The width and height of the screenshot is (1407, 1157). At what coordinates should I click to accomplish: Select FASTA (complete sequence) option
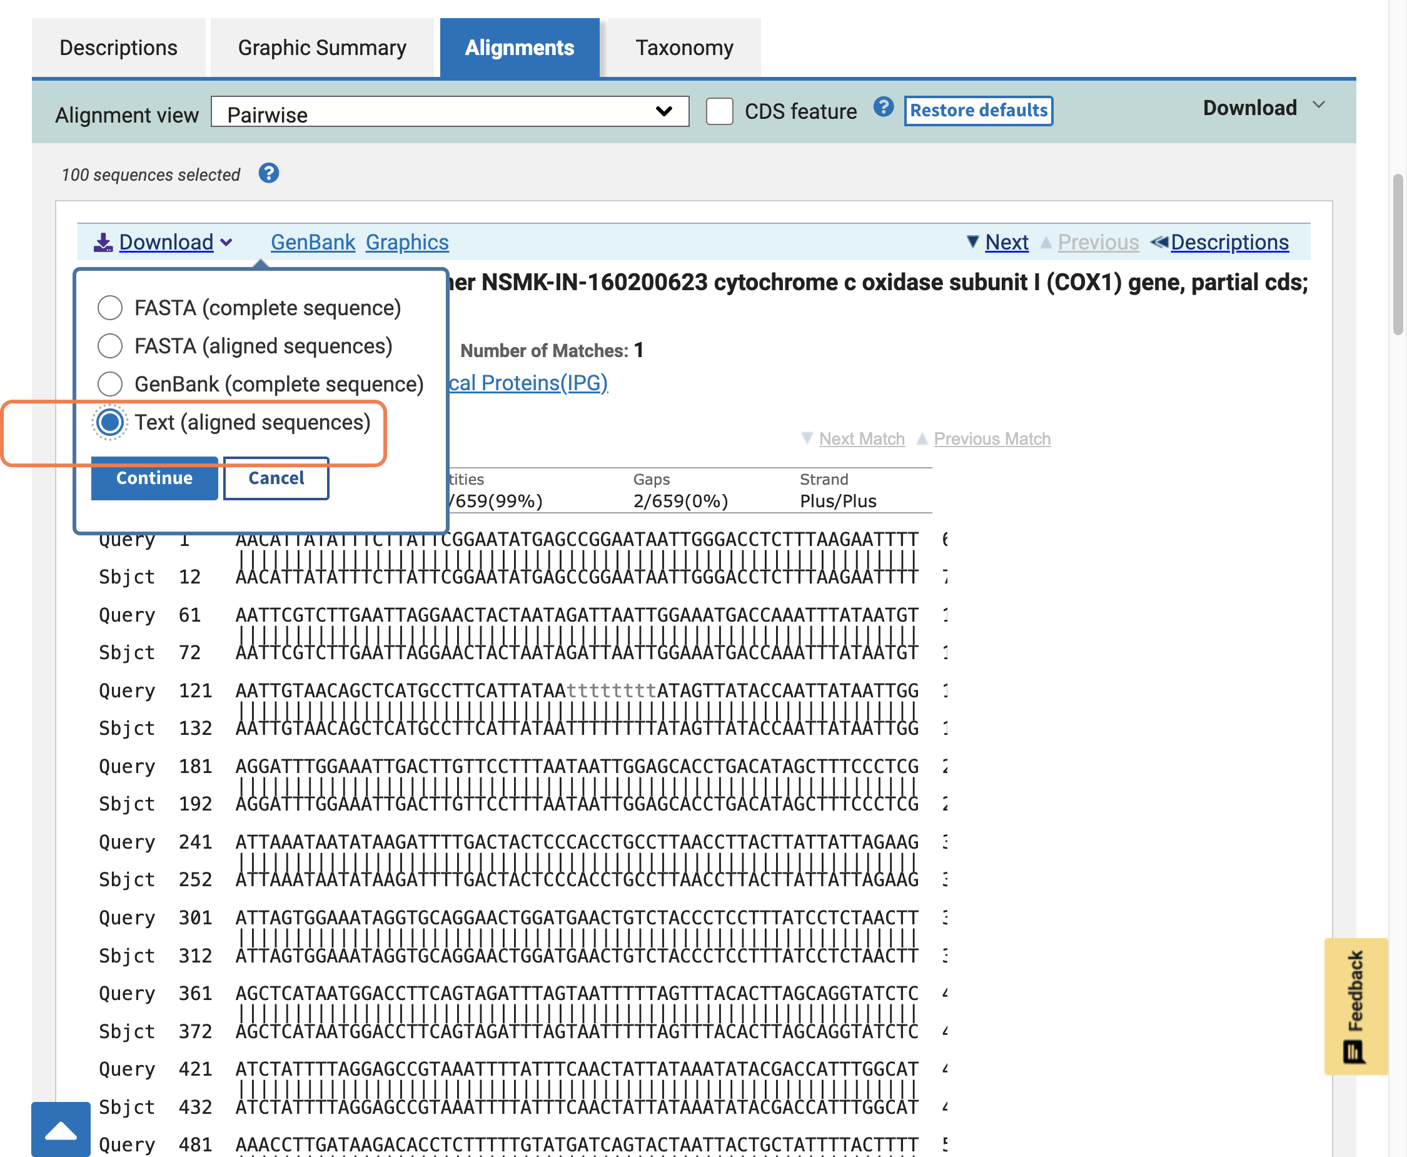[x=110, y=308]
